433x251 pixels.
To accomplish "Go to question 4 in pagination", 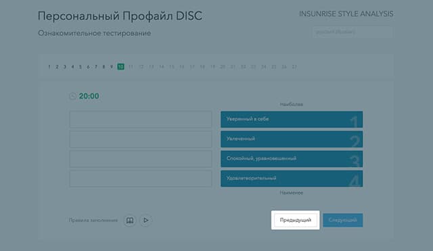I will click(72, 67).
